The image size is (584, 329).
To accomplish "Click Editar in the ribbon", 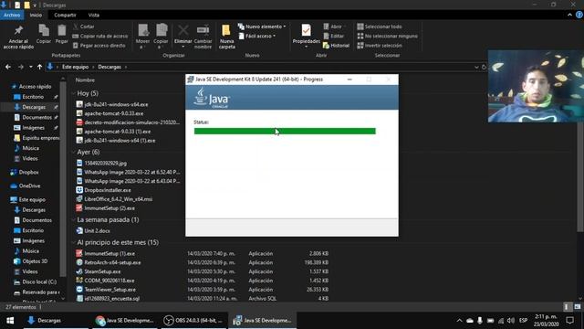I will click(333, 37).
